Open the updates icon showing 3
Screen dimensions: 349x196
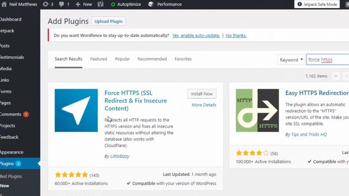click(x=45, y=4)
